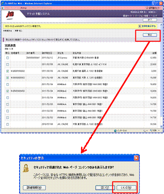
Task: Open the ヘルプ link in header
Action: (x=154, y=16)
